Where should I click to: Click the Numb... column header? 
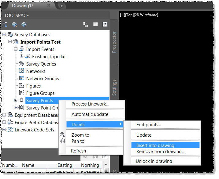pyautogui.click(x=11, y=165)
